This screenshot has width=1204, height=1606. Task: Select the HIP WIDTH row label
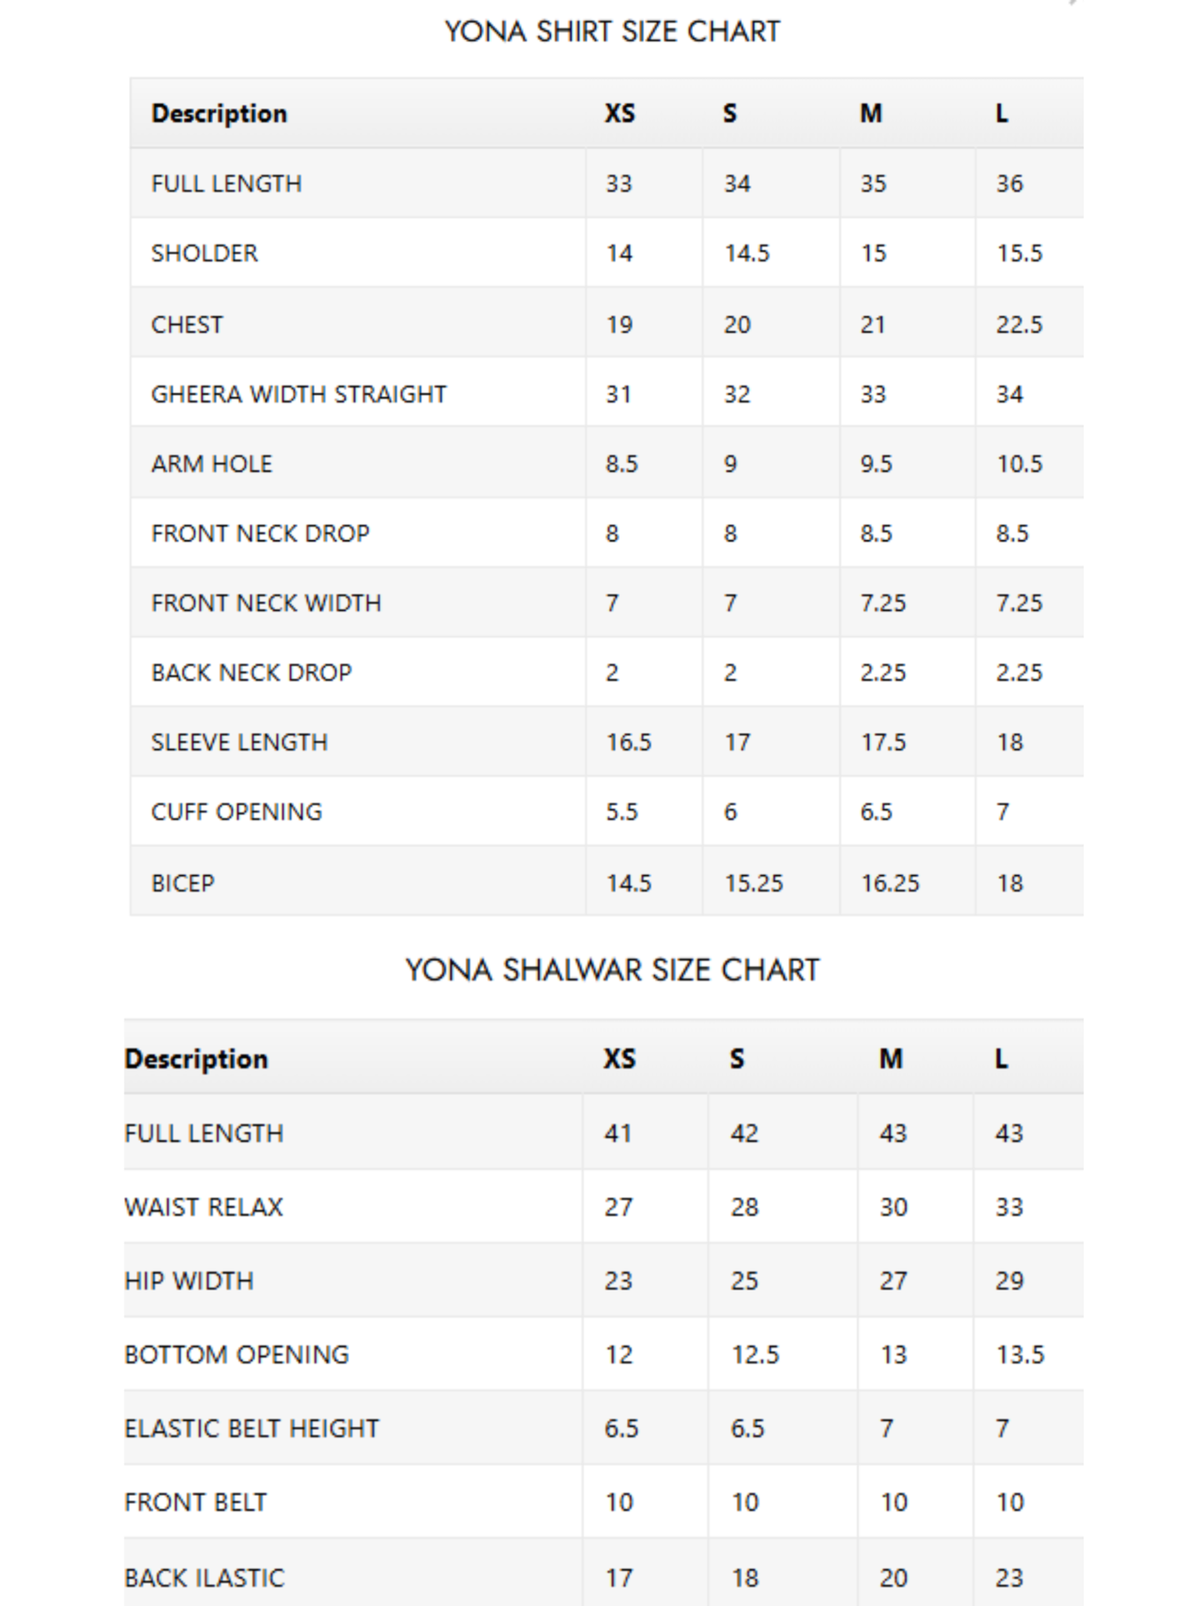point(188,1281)
